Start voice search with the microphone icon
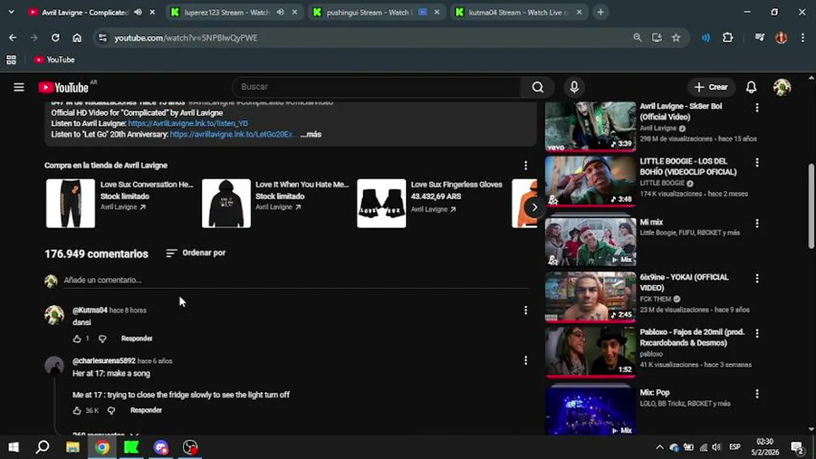 coord(574,87)
